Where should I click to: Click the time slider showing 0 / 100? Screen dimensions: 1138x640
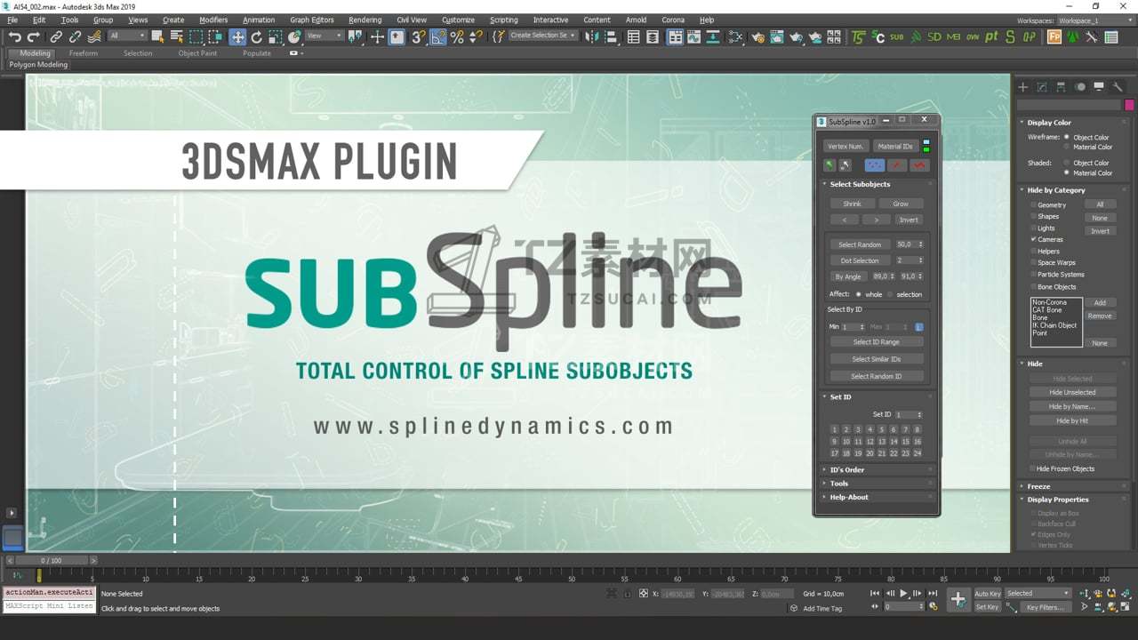pos(52,561)
